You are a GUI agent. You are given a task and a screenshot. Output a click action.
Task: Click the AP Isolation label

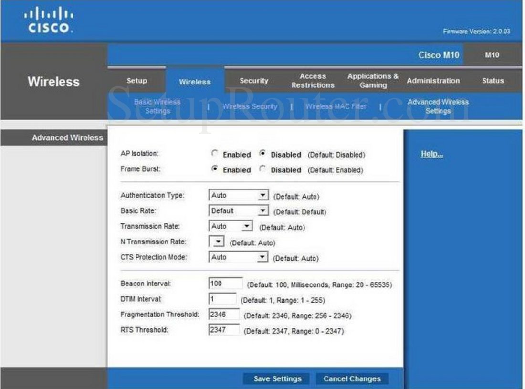(139, 153)
